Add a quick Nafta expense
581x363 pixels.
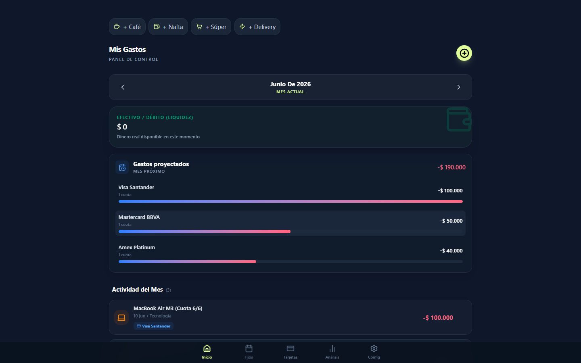[x=168, y=27]
